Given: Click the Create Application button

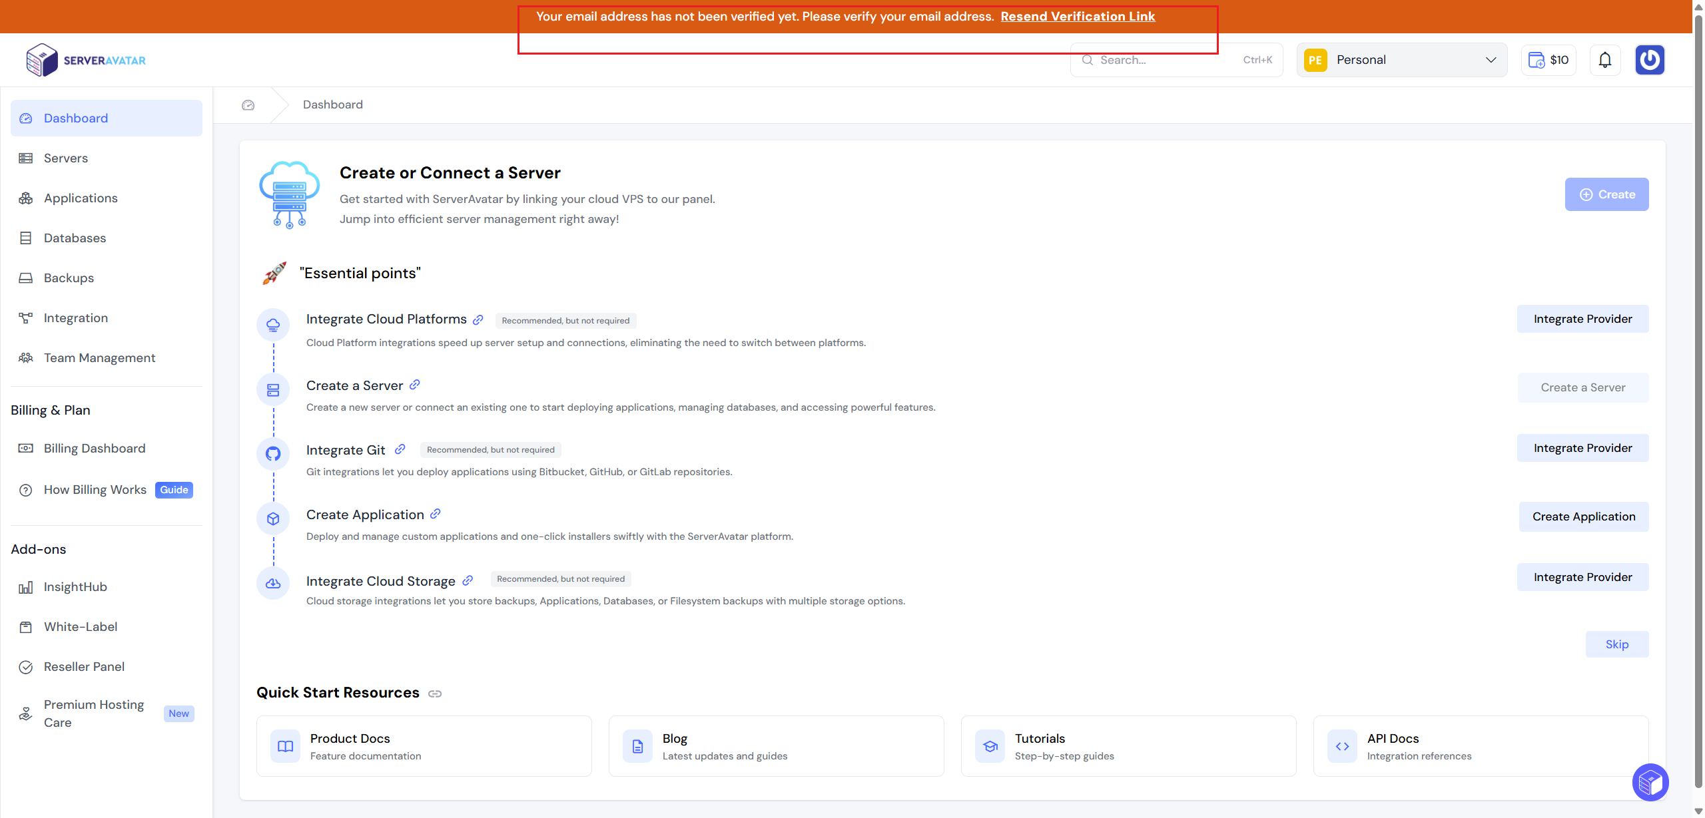Looking at the screenshot, I should 1584,516.
